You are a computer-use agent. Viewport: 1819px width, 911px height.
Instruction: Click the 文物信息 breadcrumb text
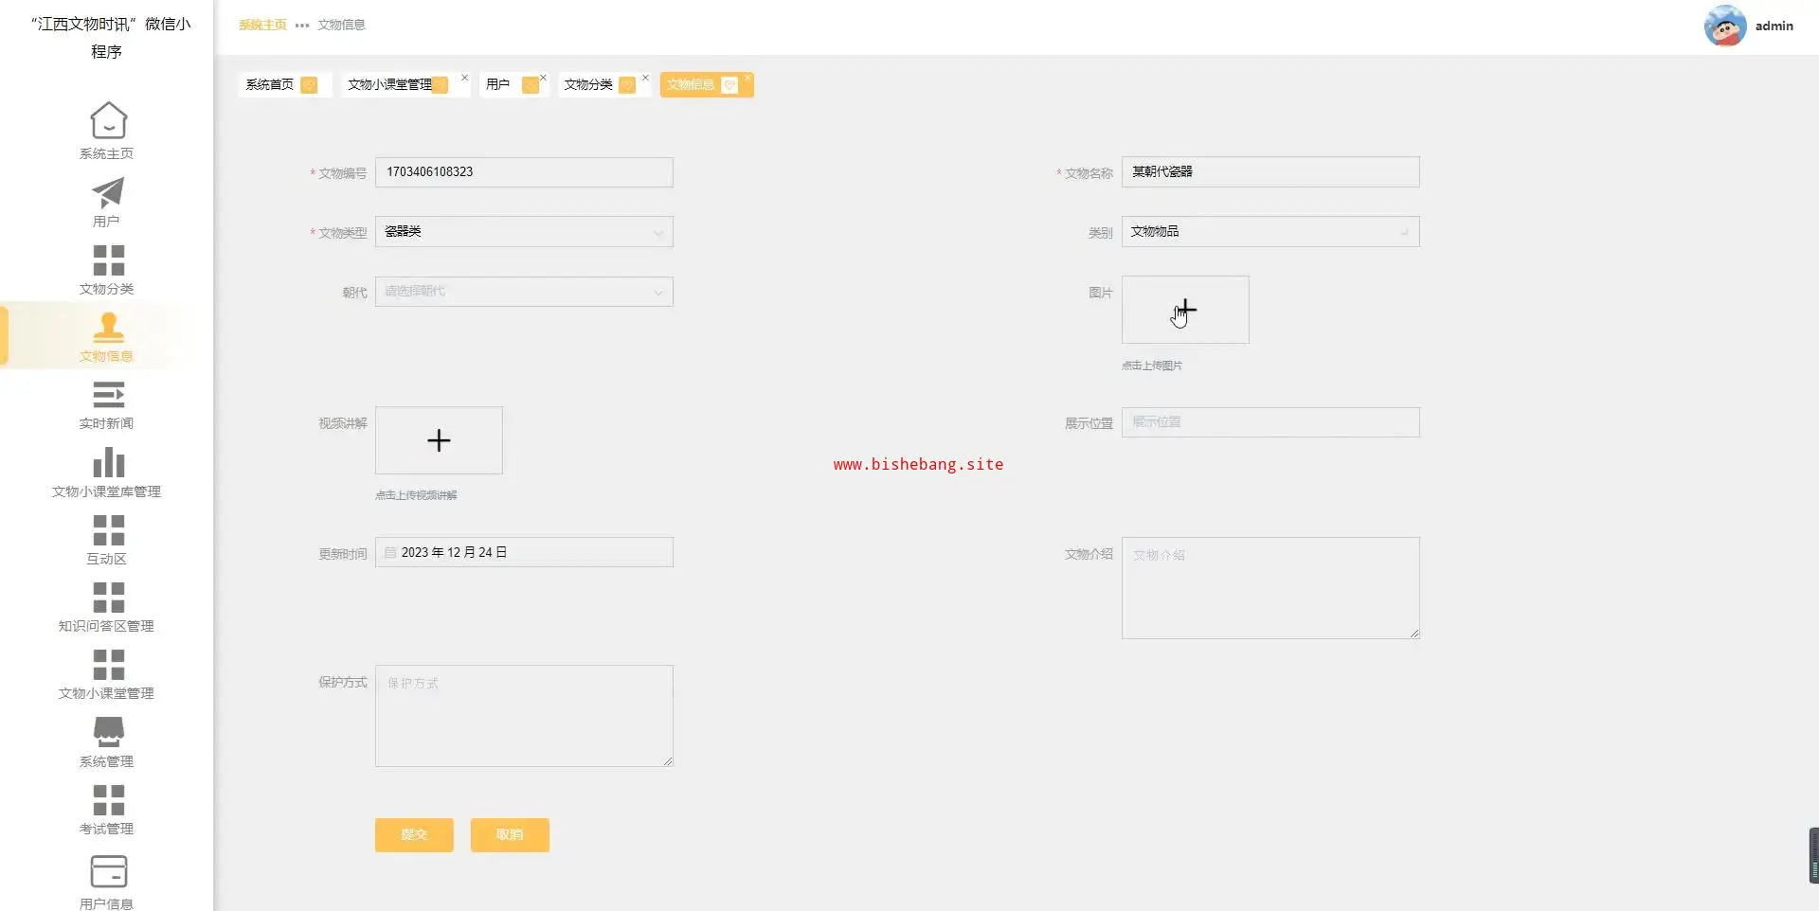point(341,26)
